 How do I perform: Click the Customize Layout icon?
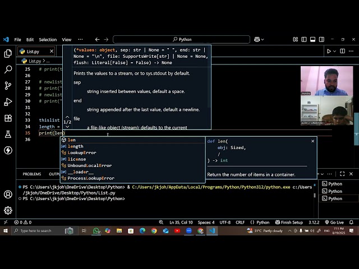[x=296, y=40]
